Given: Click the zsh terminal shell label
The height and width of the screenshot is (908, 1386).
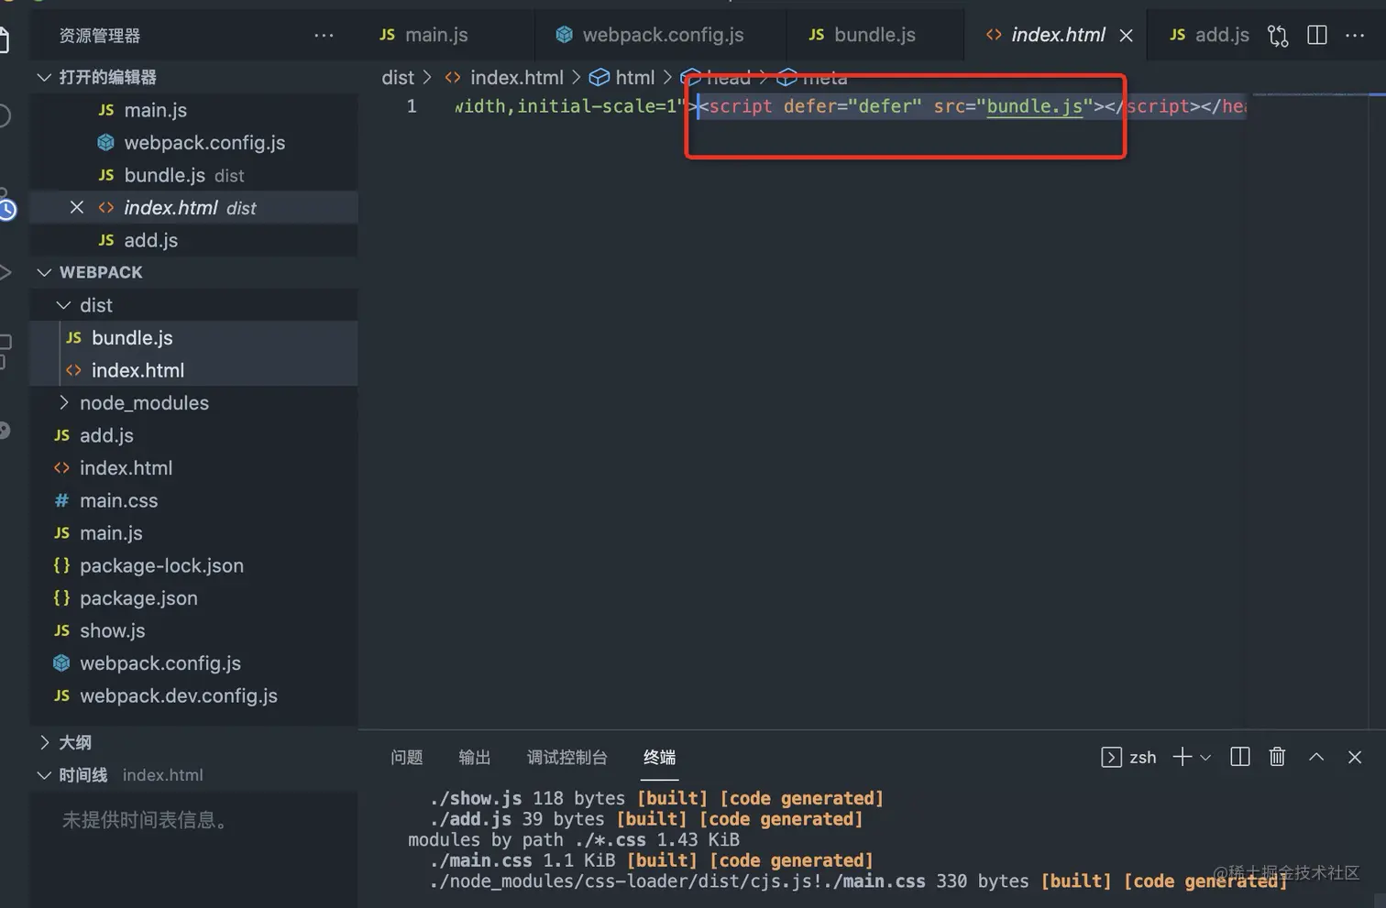Looking at the screenshot, I should point(1142,757).
